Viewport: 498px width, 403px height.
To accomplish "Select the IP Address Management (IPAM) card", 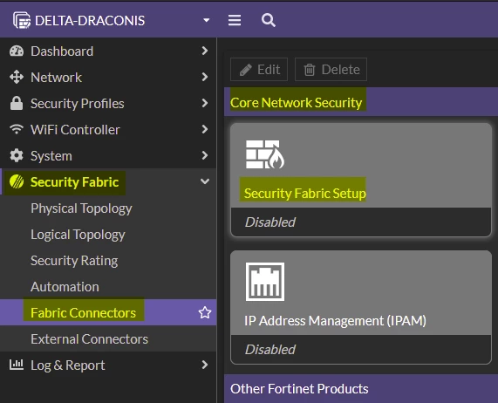I will [x=361, y=307].
